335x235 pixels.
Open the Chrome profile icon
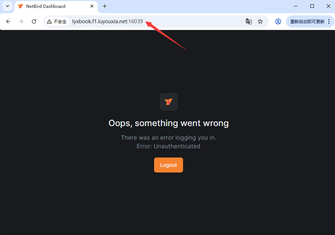coord(278,21)
